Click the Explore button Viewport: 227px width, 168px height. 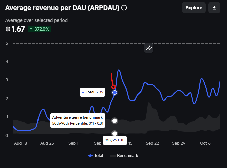pyautogui.click(x=194, y=8)
